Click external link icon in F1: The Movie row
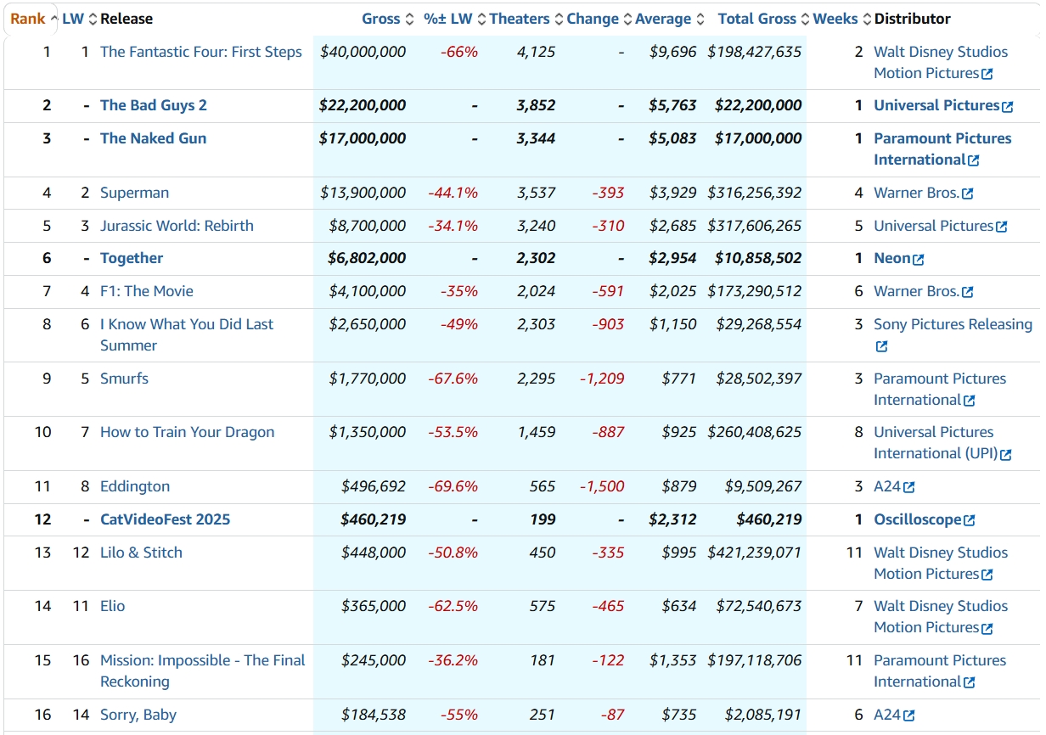 click(x=967, y=293)
